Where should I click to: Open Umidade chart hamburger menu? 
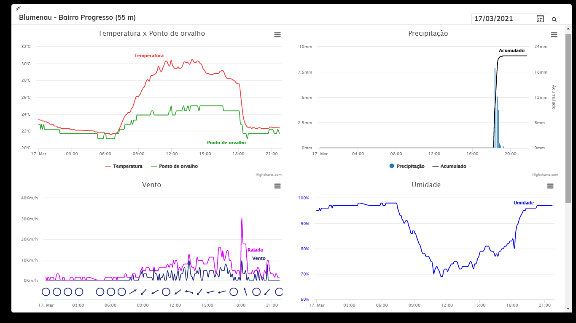point(550,186)
